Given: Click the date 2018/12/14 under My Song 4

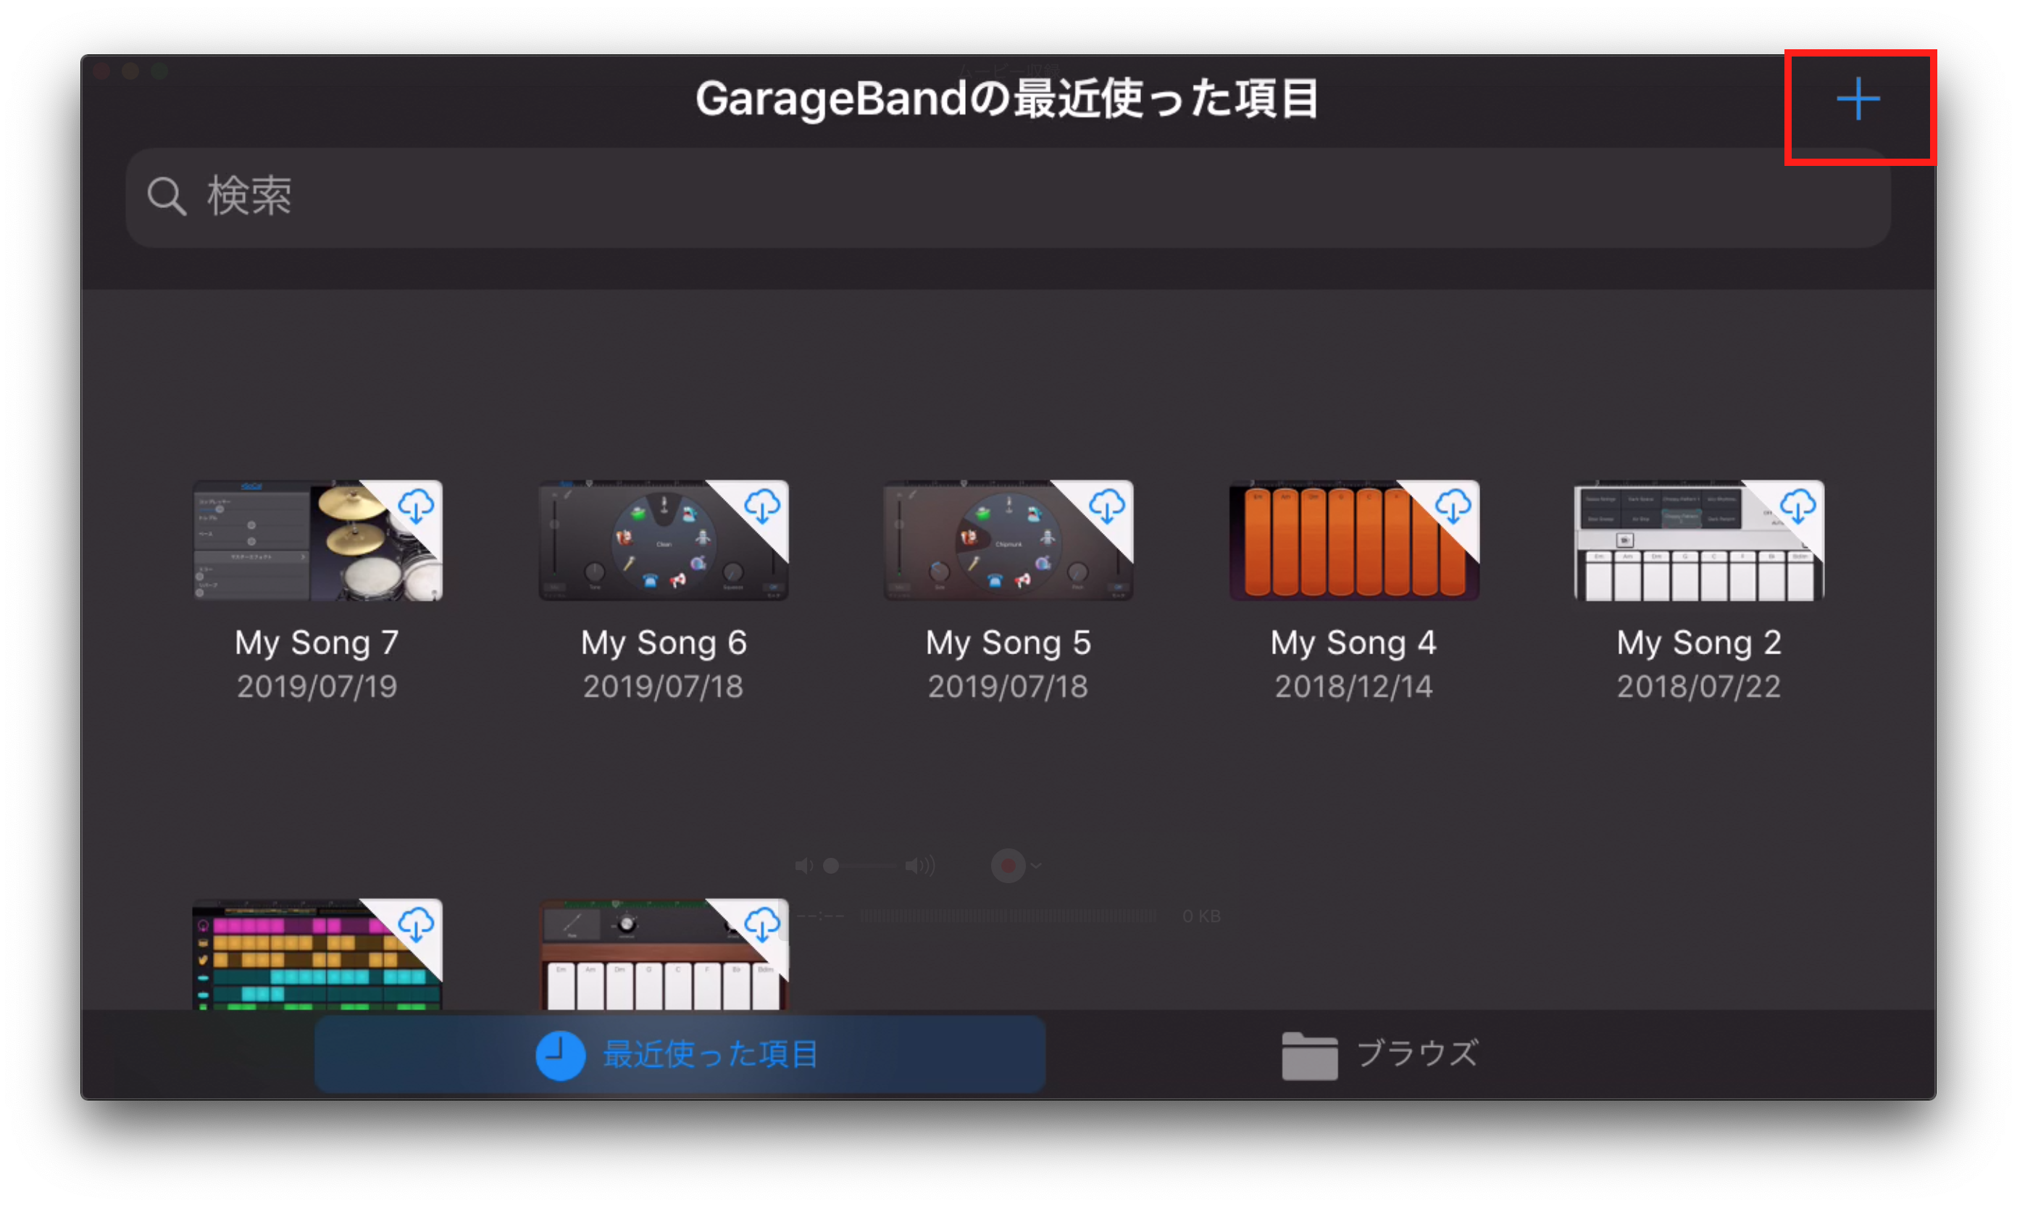Looking at the screenshot, I should pyautogui.click(x=1353, y=687).
